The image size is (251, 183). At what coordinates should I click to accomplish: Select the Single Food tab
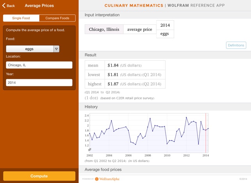(x=21, y=18)
